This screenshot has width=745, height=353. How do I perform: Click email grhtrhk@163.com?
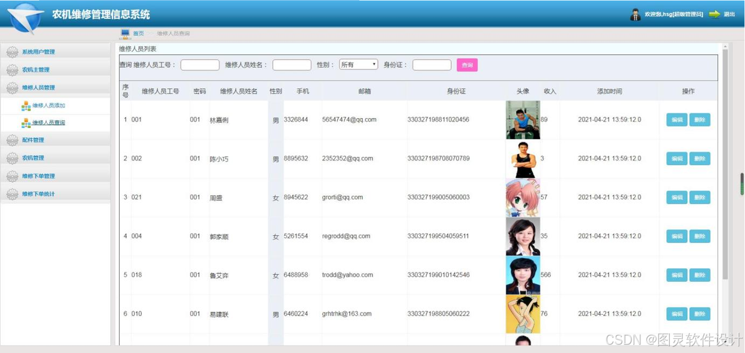point(346,314)
